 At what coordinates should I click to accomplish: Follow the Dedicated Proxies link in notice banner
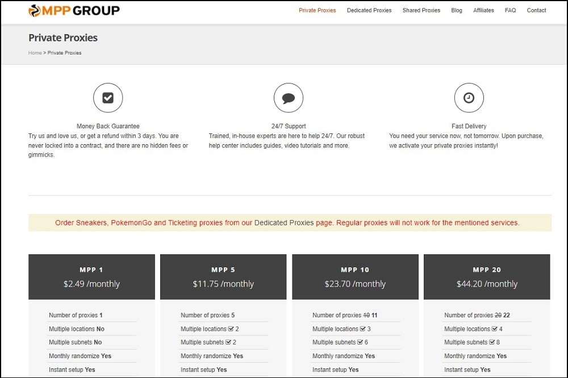(x=284, y=222)
